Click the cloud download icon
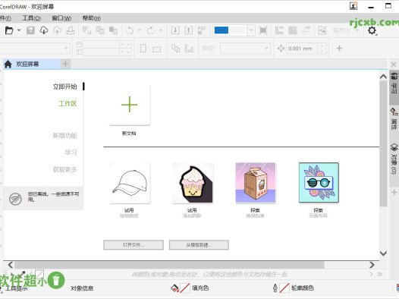399x299 pixels. point(44,30)
